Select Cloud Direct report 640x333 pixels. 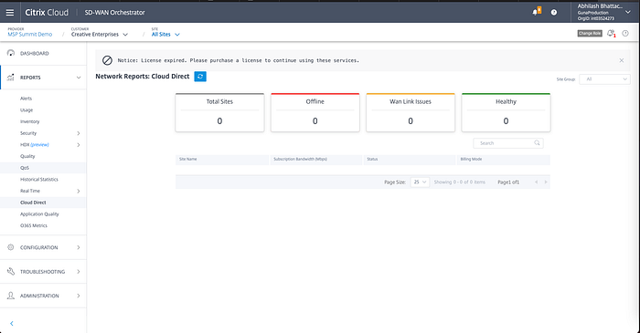[x=33, y=203]
